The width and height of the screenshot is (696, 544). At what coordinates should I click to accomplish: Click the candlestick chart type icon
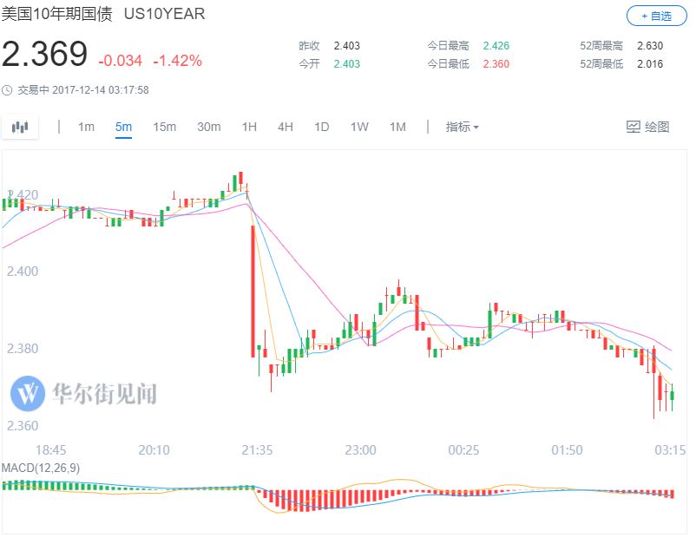(20, 128)
